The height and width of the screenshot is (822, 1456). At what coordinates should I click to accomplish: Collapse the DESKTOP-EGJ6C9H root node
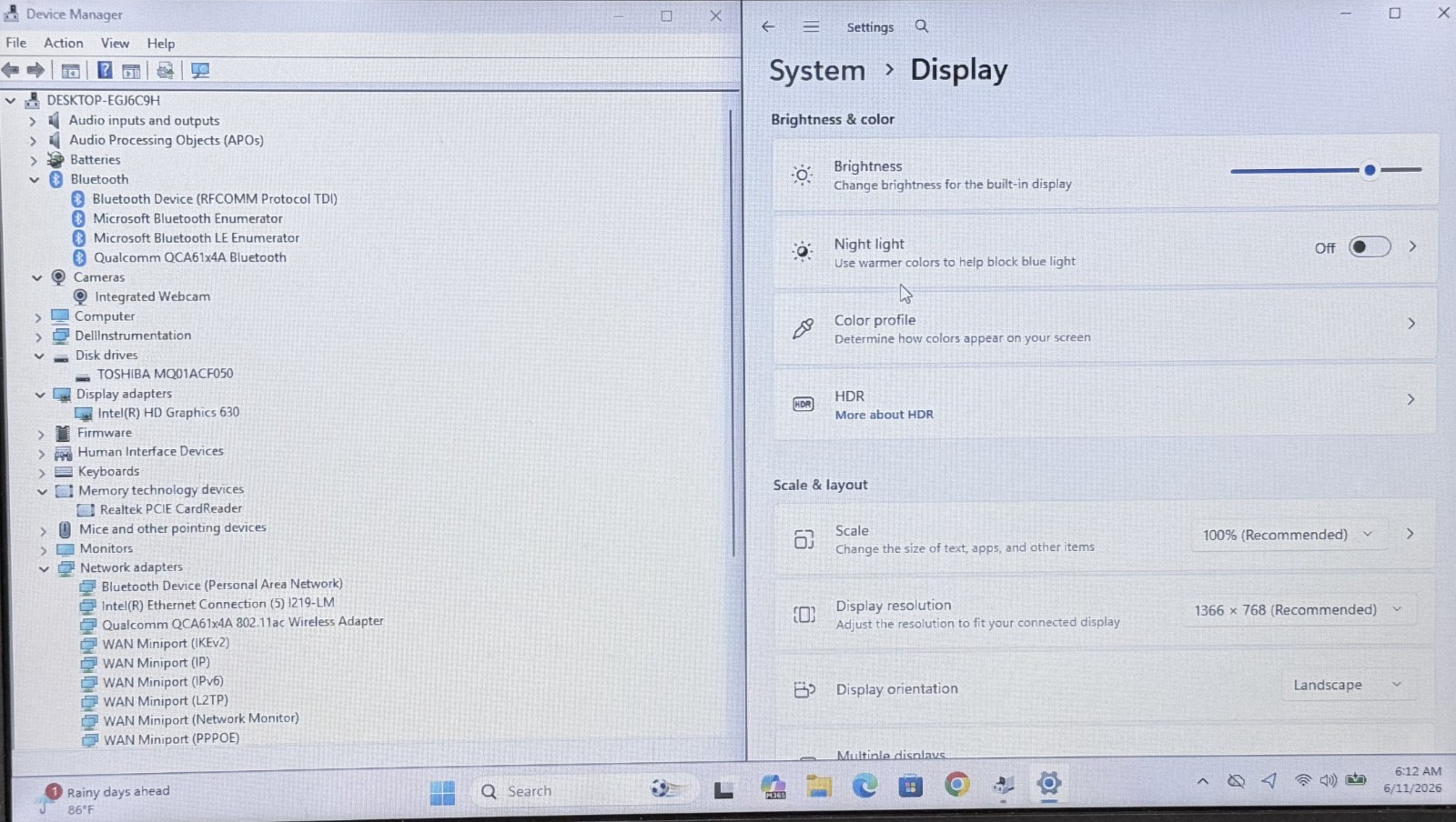tap(11, 101)
